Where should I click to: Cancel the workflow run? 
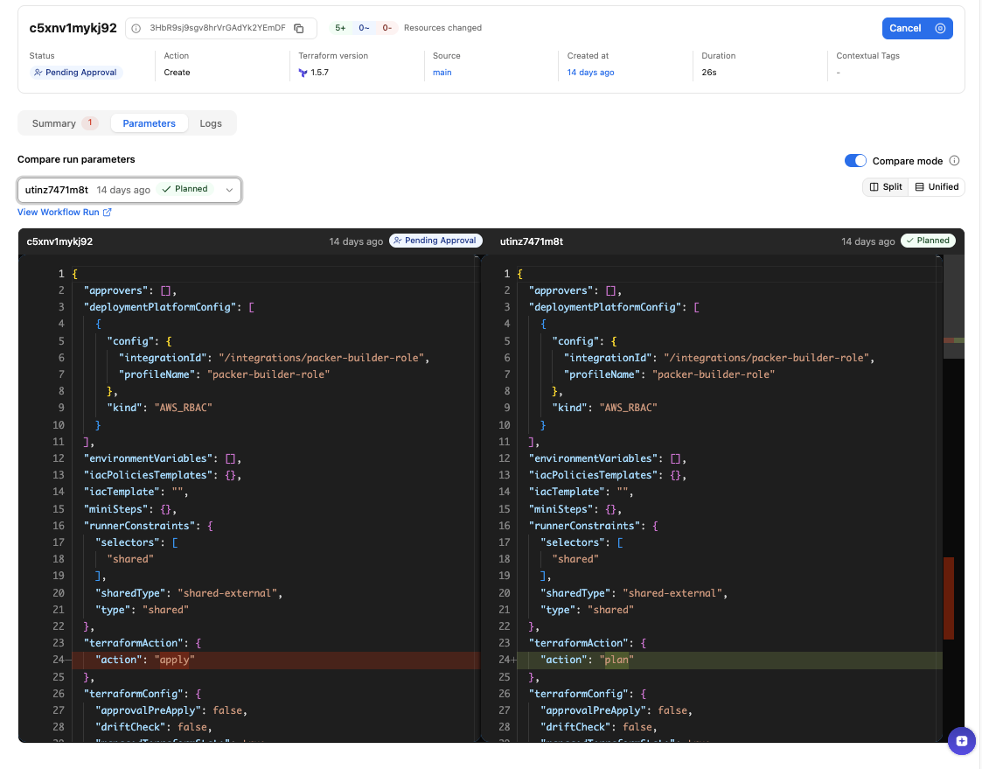coord(917,28)
